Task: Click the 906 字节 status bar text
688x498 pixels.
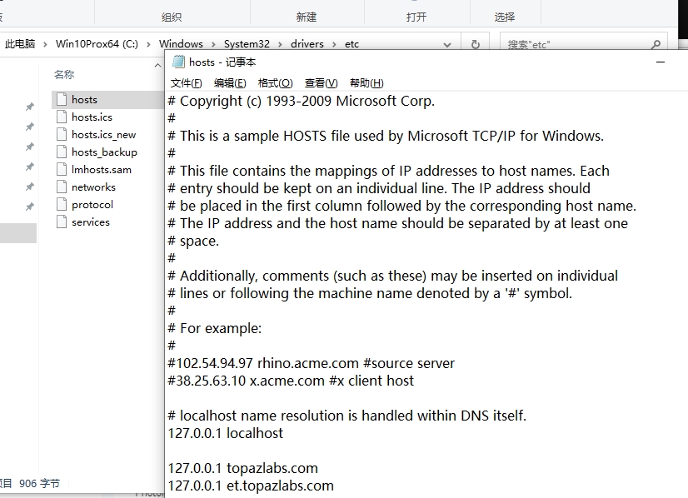Action: click(39, 484)
